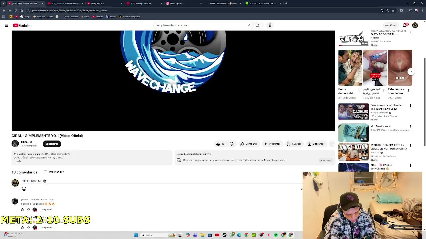Open options for Mix: Música vocal
Viewport: 426px width, 239px height.
(410, 127)
